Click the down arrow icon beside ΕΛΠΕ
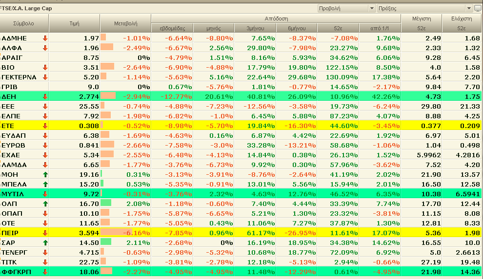Screen dimensions: 483x279 (45, 116)
